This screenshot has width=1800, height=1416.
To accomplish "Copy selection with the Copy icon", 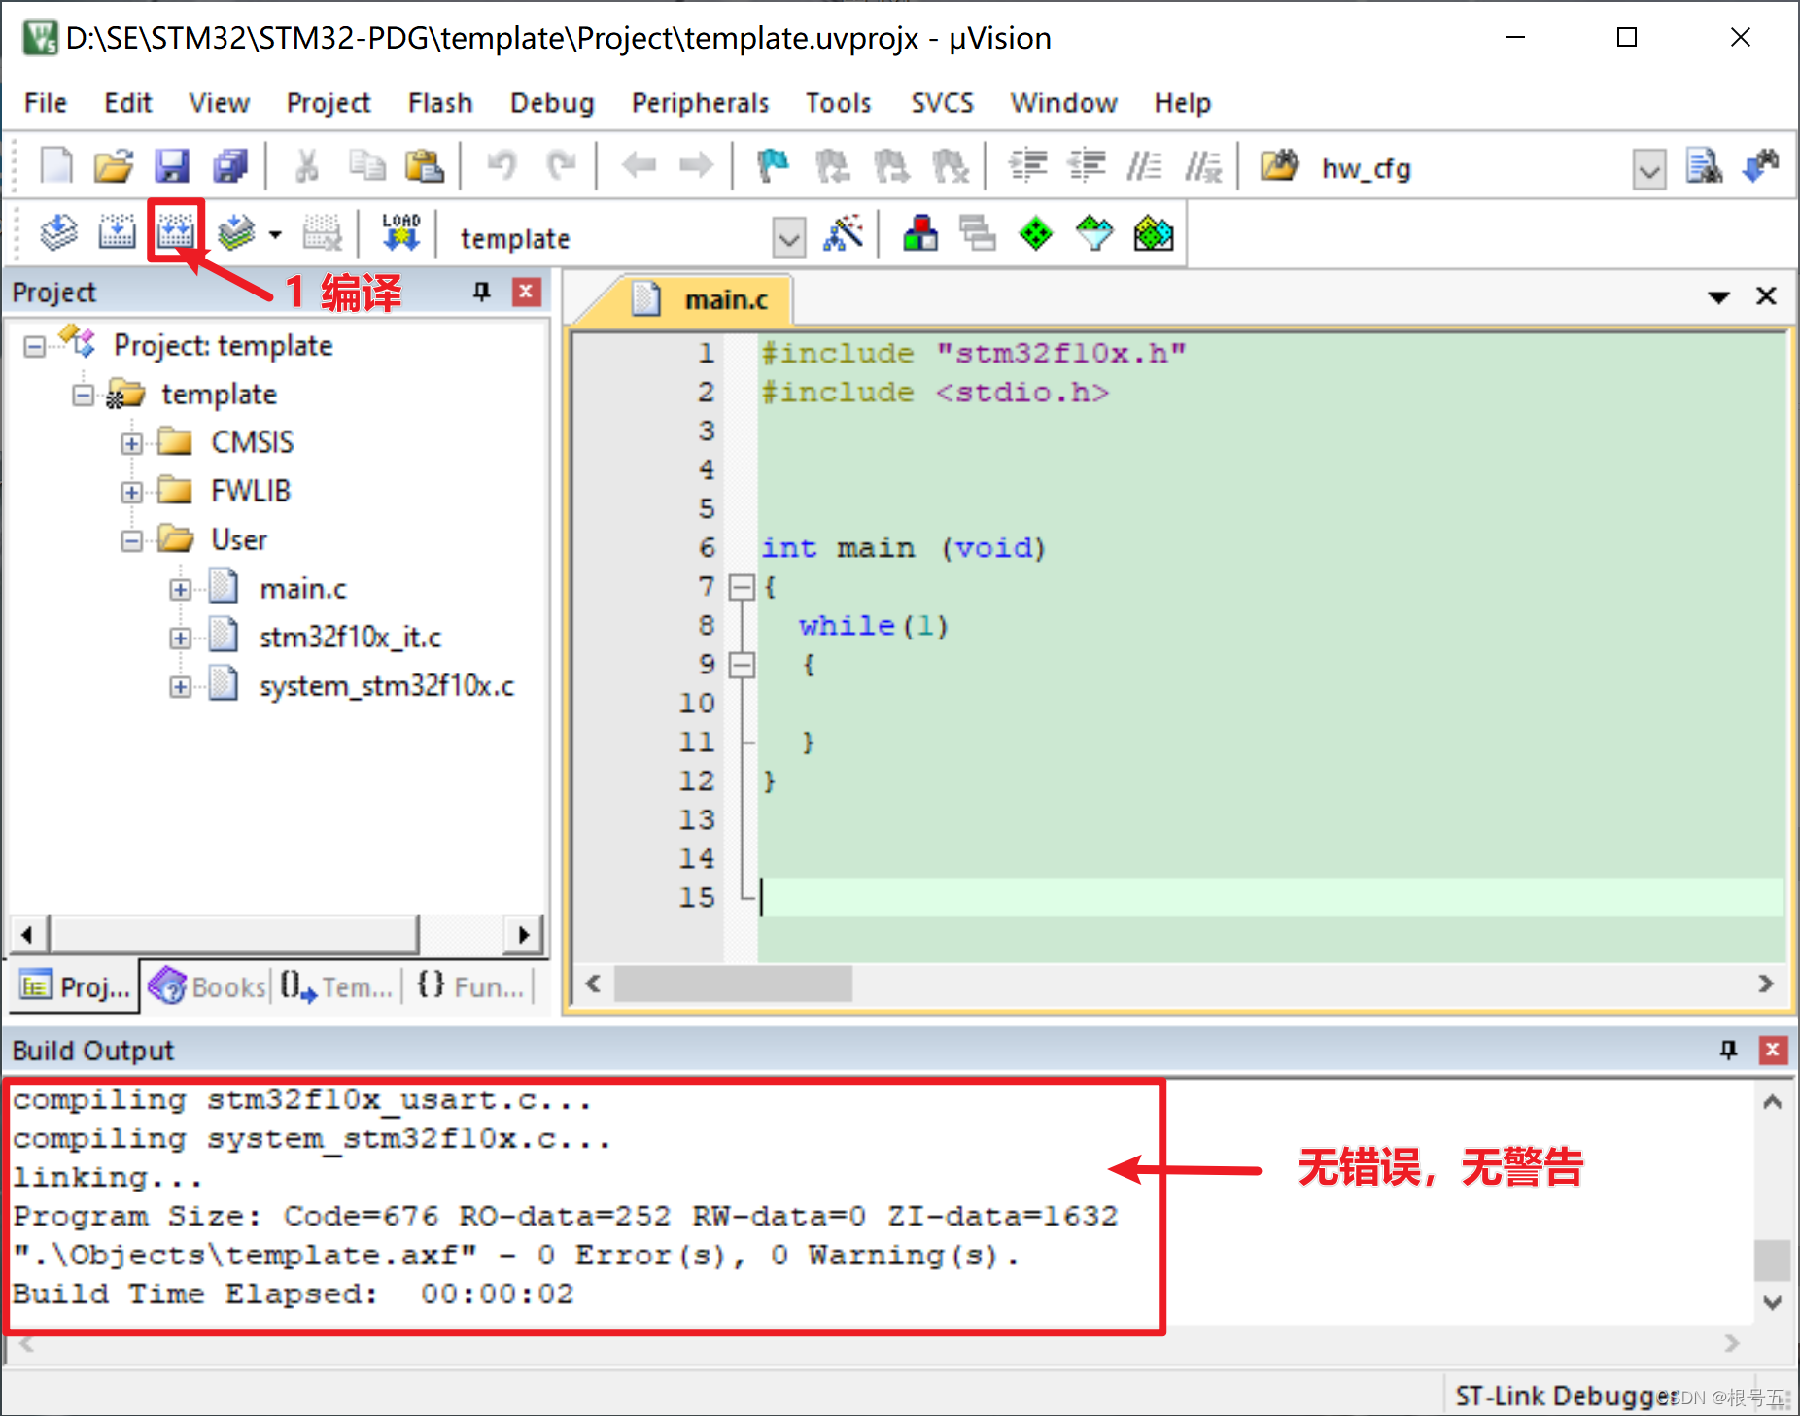I will tap(367, 166).
